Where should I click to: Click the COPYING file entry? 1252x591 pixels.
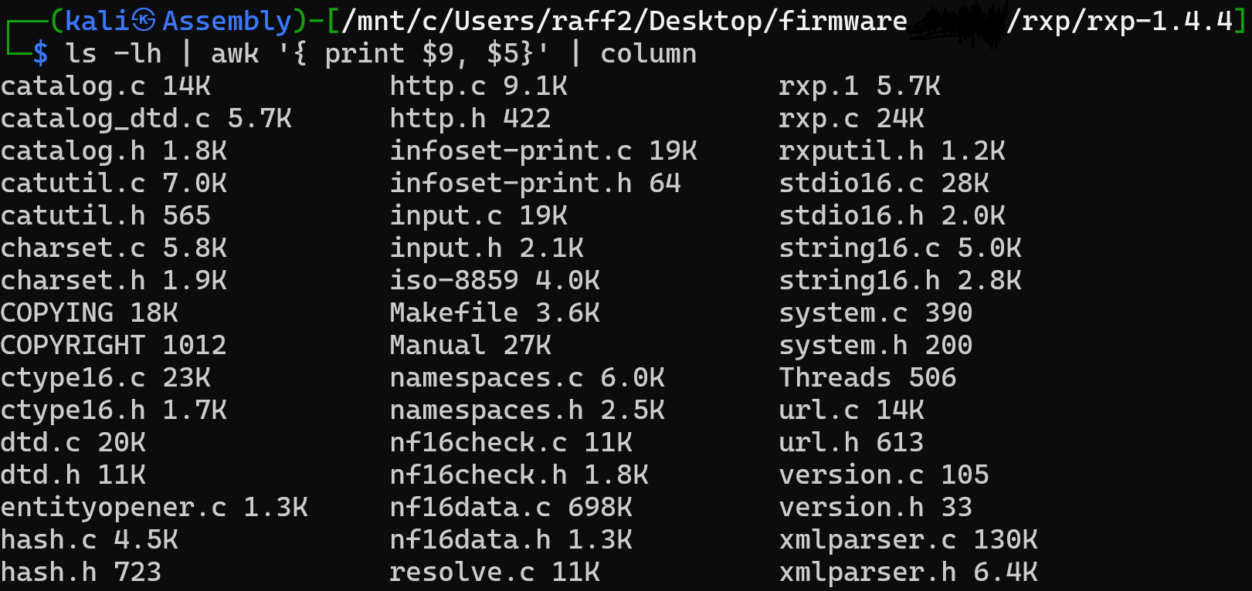[x=57, y=313]
